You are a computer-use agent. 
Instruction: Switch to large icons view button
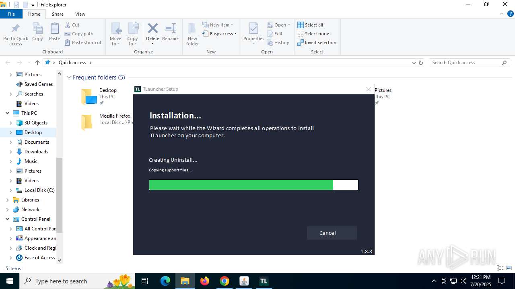(x=509, y=268)
